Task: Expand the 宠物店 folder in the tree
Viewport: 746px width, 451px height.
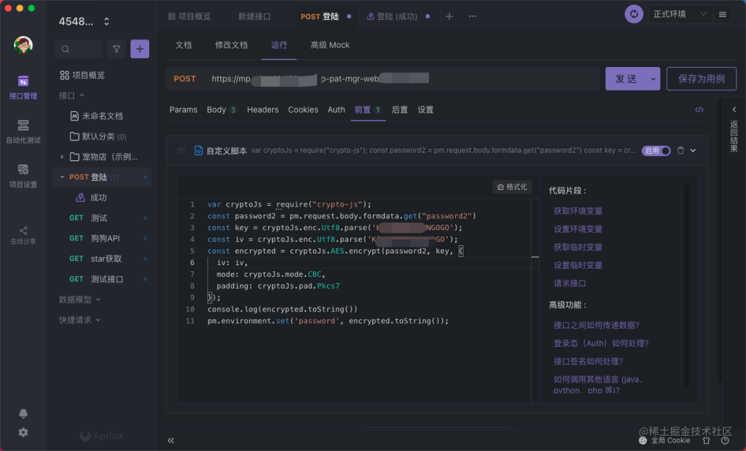Action: 62,157
